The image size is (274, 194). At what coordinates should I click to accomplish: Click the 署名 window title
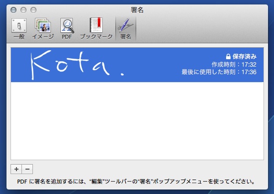click(137, 10)
